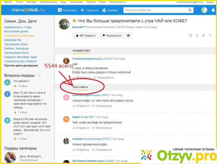
Task: Open the notifications bell icon
Action: (x=213, y=10)
